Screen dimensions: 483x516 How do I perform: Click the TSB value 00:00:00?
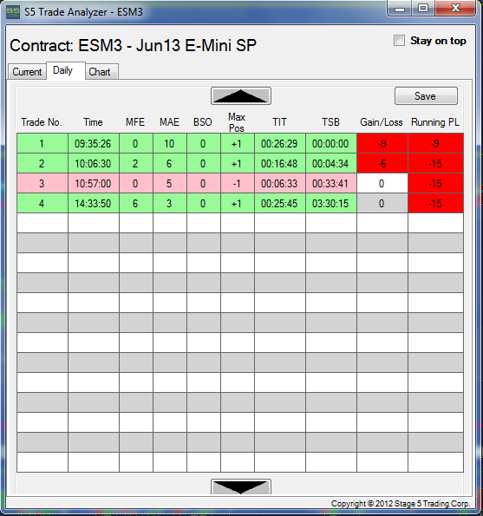330,143
